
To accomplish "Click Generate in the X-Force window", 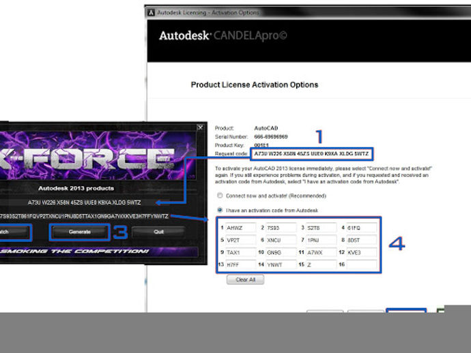I will [80, 232].
